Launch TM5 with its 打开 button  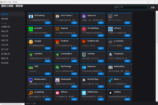click(48, 74)
